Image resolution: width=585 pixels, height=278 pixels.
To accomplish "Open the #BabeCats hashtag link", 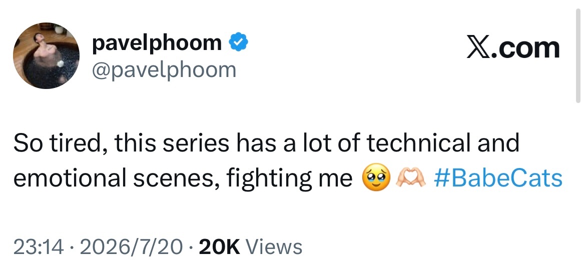I will 498,178.
